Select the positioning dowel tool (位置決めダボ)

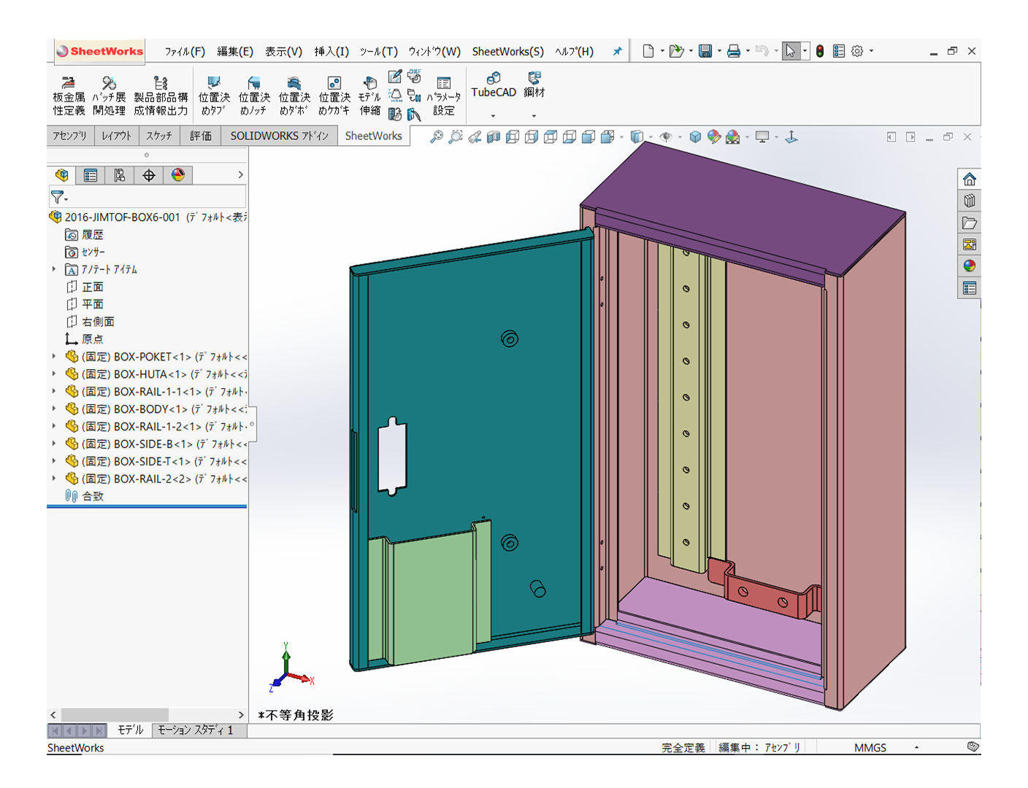tap(294, 96)
